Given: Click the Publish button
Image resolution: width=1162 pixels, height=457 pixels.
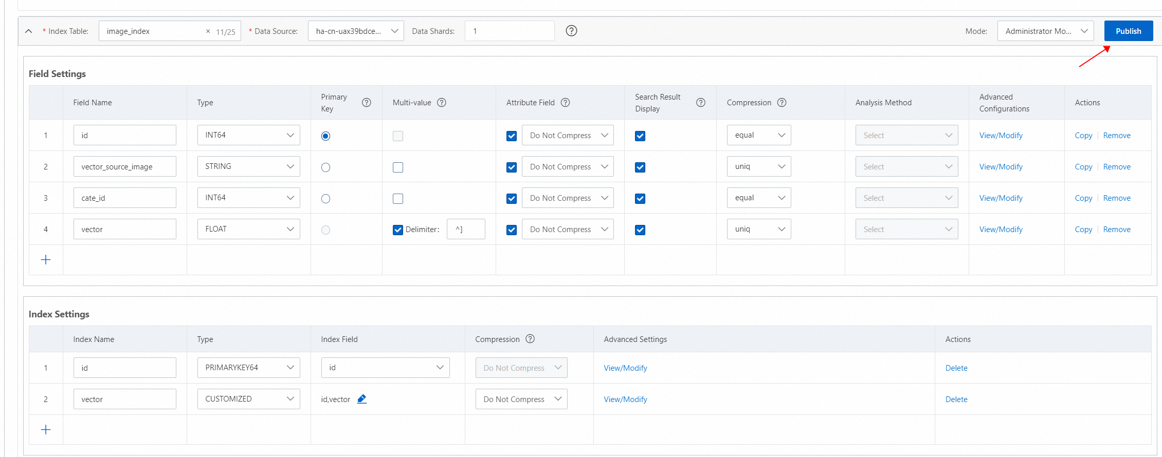Looking at the screenshot, I should (1128, 31).
